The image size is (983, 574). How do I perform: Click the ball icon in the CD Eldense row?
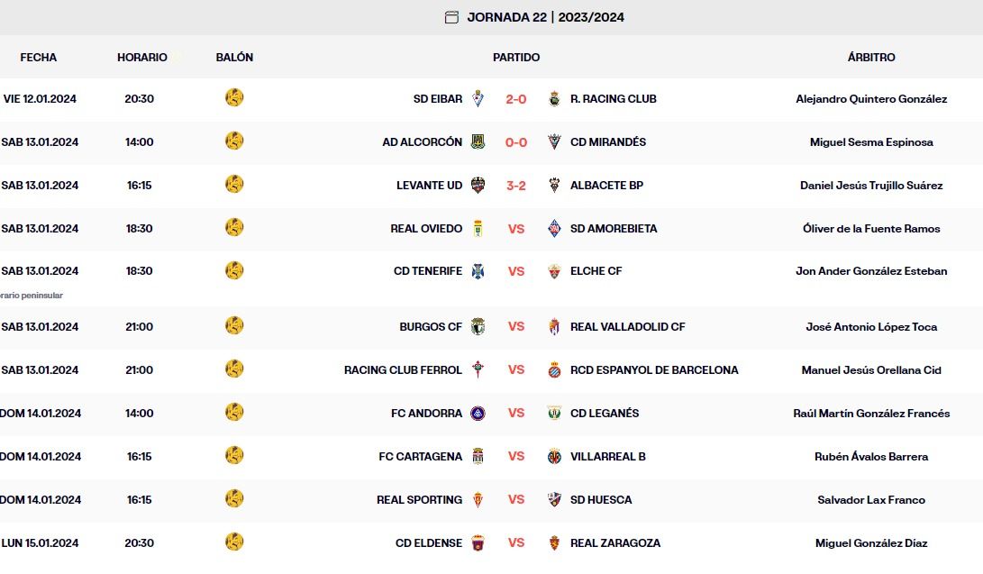point(234,542)
